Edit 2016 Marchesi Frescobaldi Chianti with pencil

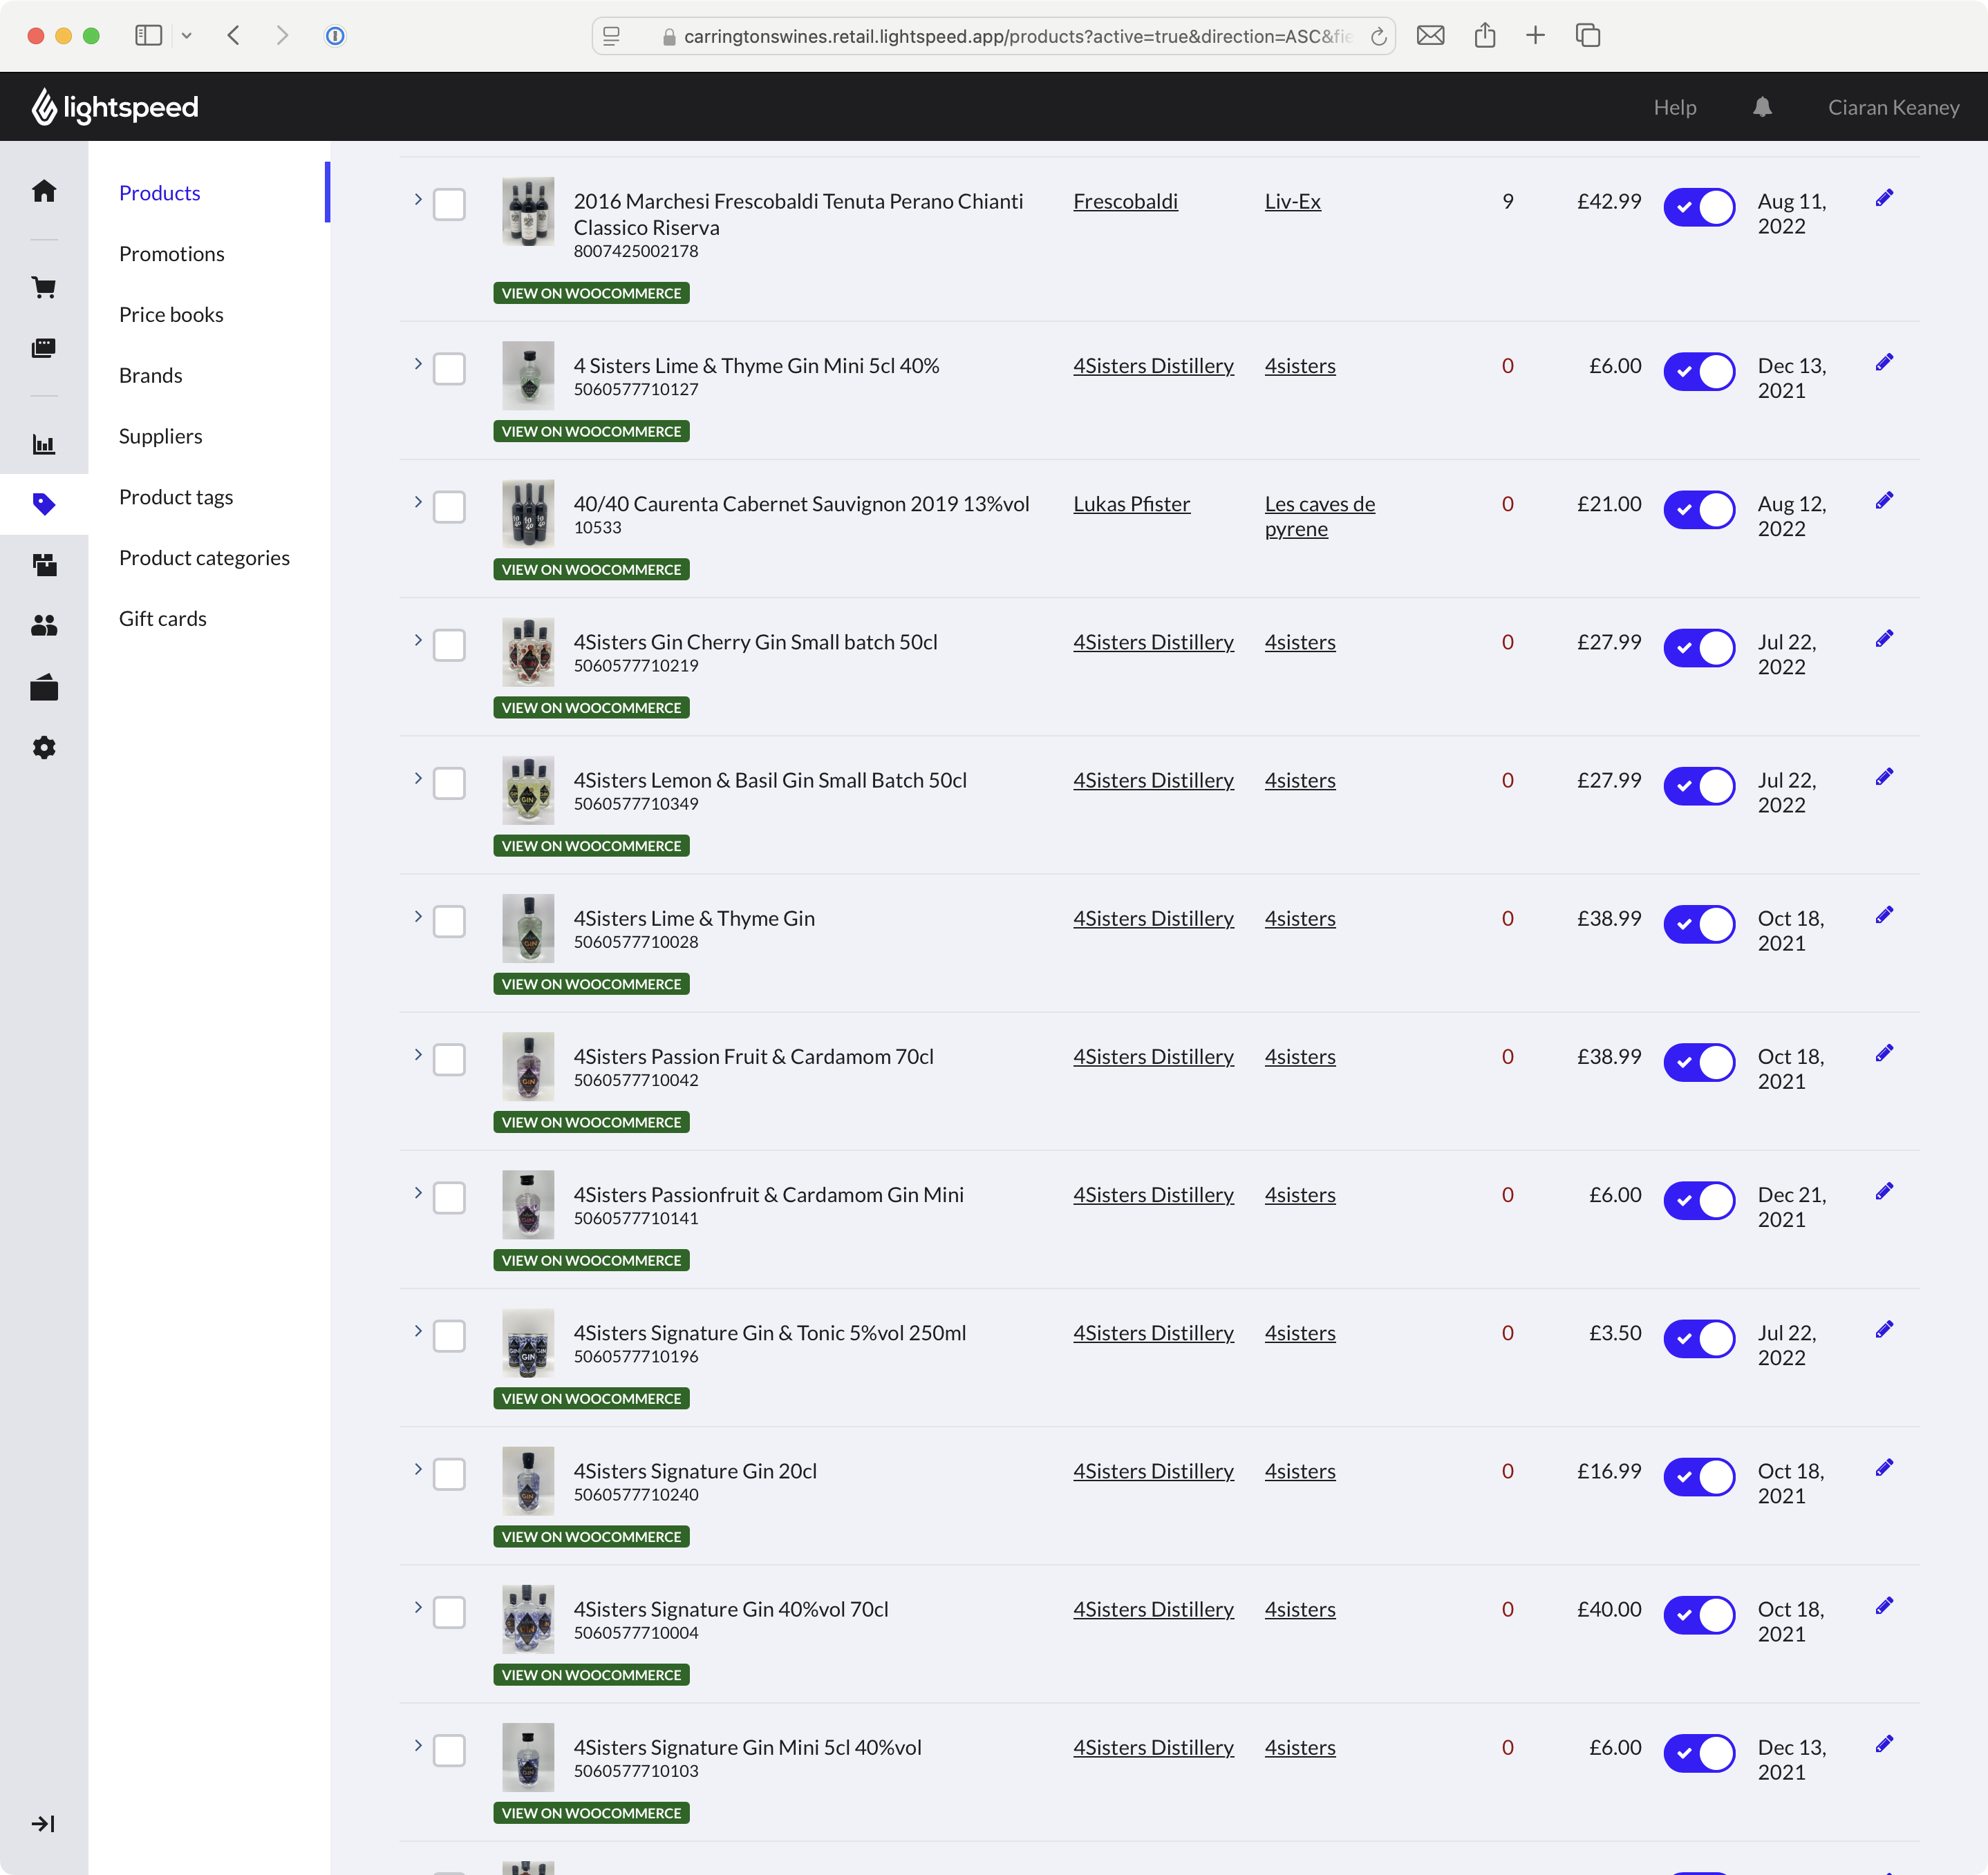tap(1884, 198)
